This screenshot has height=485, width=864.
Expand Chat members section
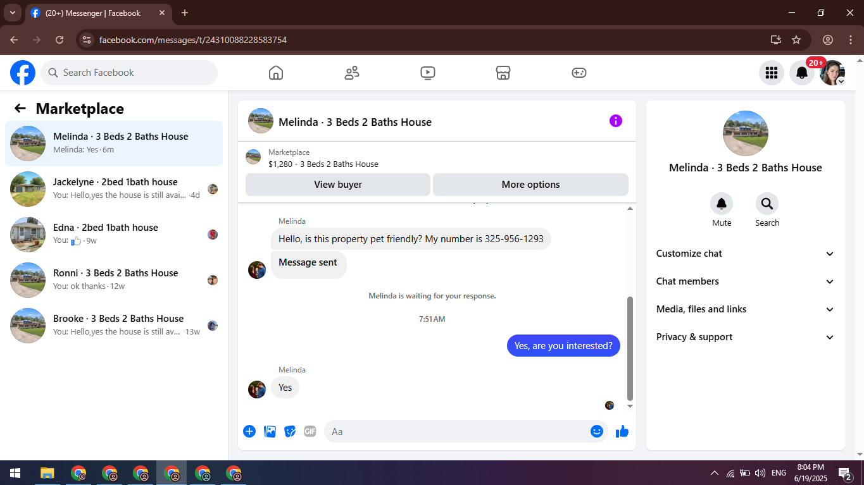746,281
